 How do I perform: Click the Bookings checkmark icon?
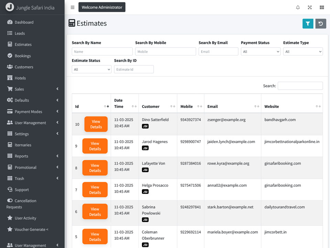pyautogui.click(x=10, y=56)
